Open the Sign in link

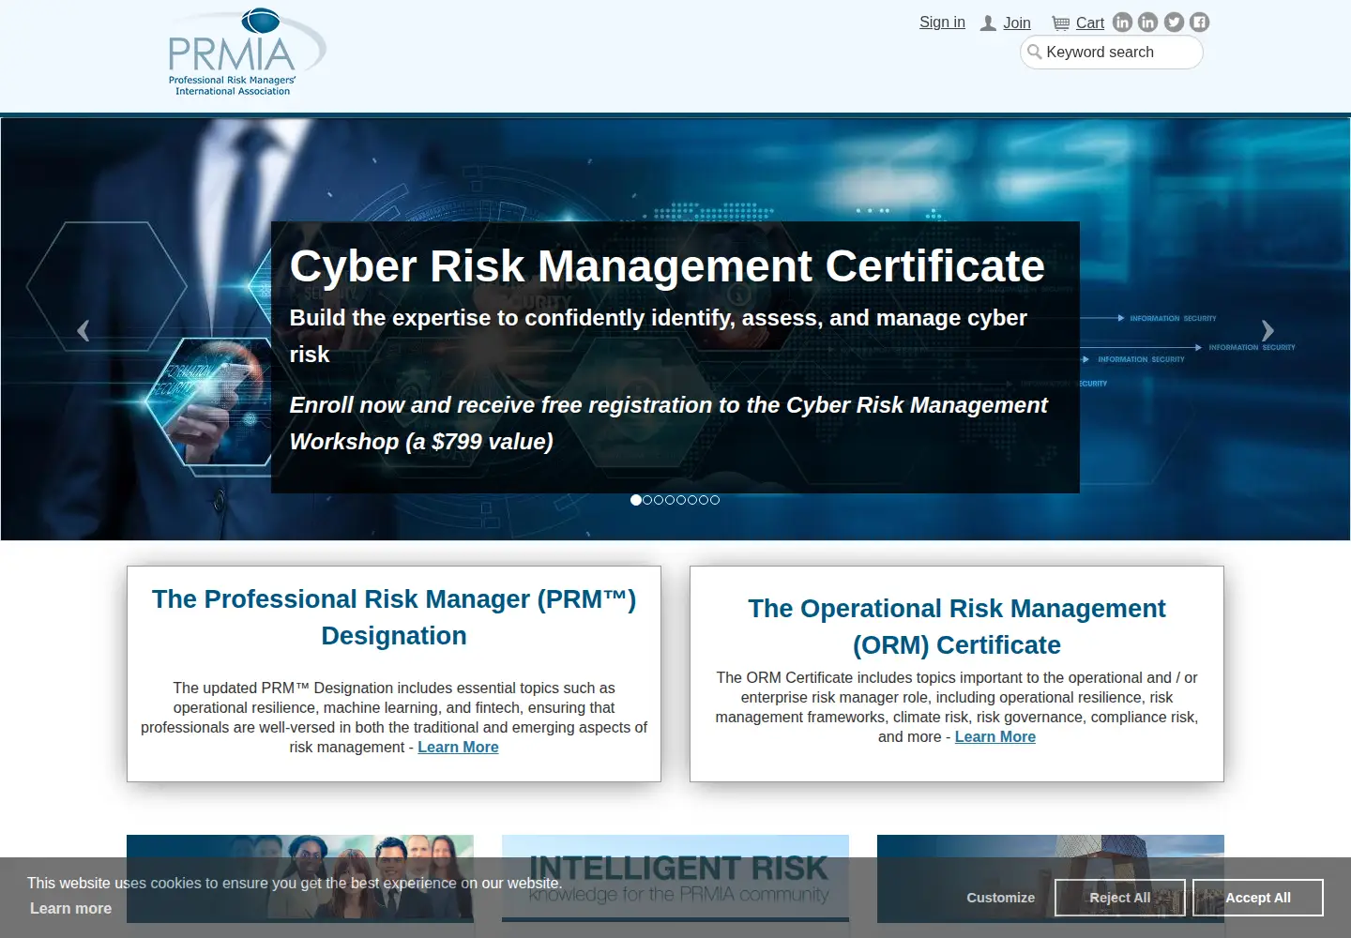942,23
